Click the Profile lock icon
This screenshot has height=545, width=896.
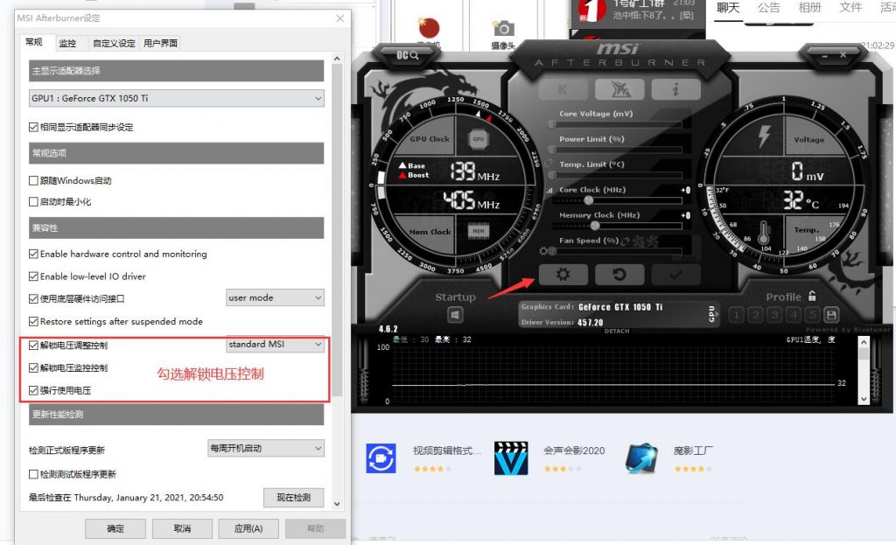(x=812, y=296)
